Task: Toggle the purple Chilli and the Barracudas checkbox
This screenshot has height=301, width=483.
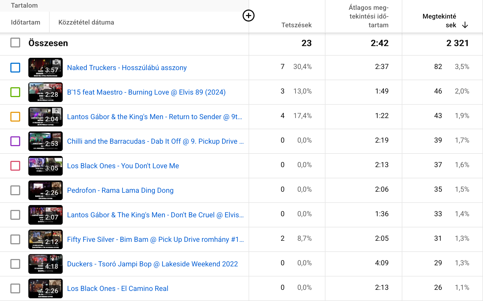Action: pyautogui.click(x=15, y=141)
